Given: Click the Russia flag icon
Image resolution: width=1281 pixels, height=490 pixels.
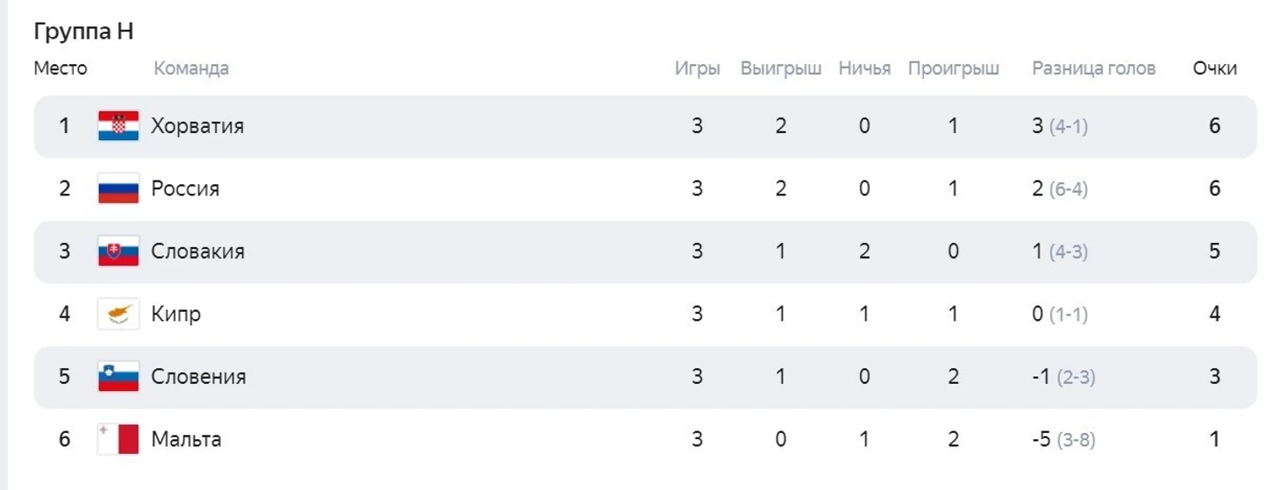Looking at the screenshot, I should coord(118,189).
